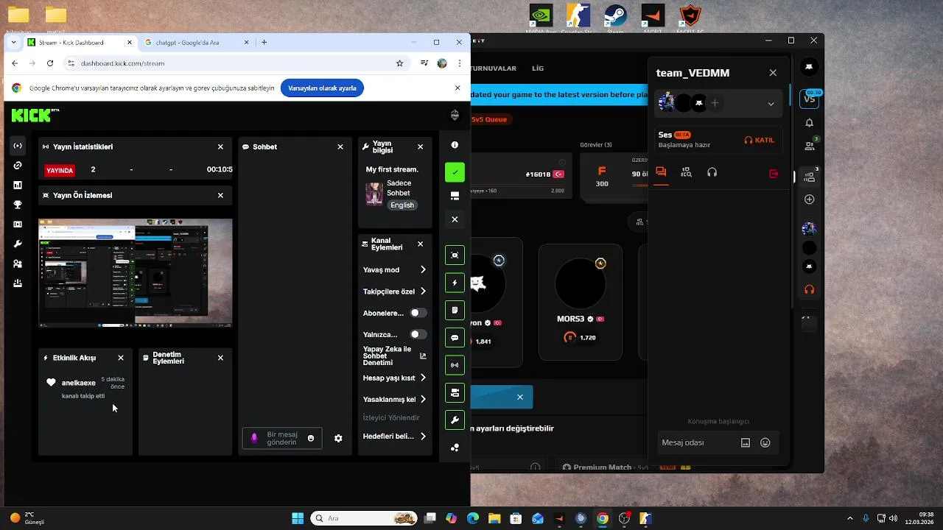Open the Stream section in Kick sidebar
The height and width of the screenshot is (530, 943).
(x=18, y=146)
